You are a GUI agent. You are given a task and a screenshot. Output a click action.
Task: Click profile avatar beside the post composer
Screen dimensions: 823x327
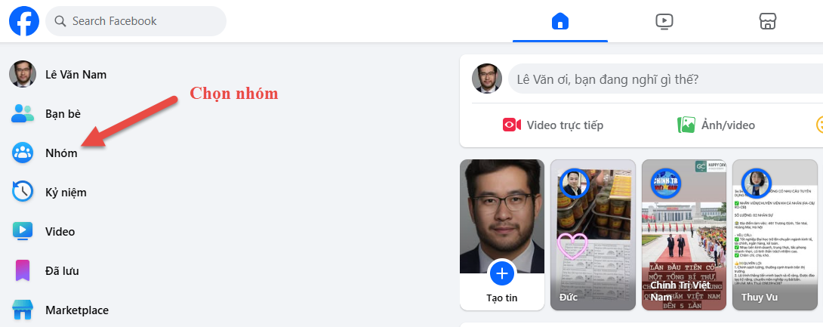click(487, 79)
